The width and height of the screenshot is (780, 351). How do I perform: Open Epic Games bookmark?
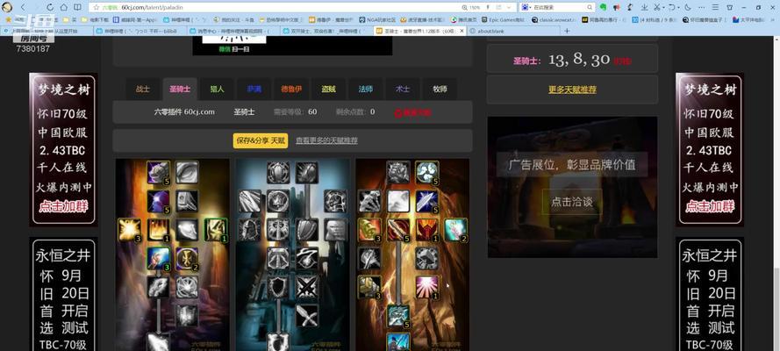(x=502, y=20)
